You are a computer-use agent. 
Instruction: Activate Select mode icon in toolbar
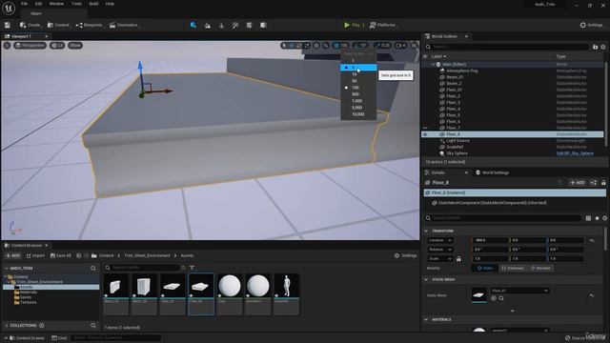tap(193, 25)
